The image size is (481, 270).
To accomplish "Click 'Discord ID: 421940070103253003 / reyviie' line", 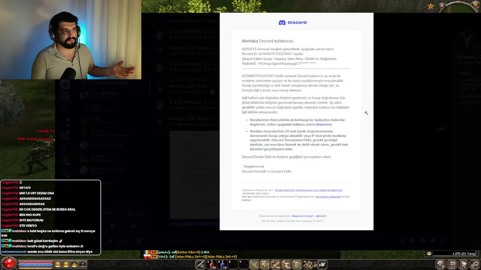I will point(272,54).
